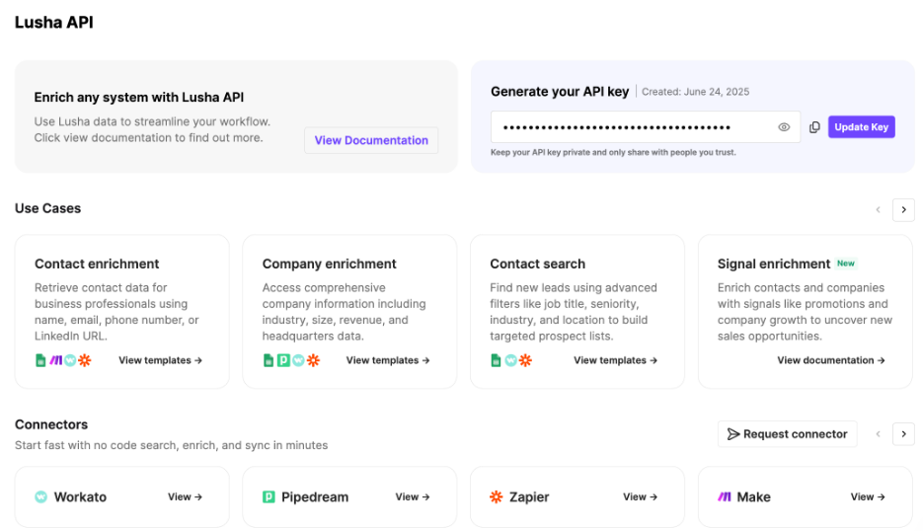Screen dimensions: 923x531
Task: Click the Contact search card title
Action: point(537,264)
